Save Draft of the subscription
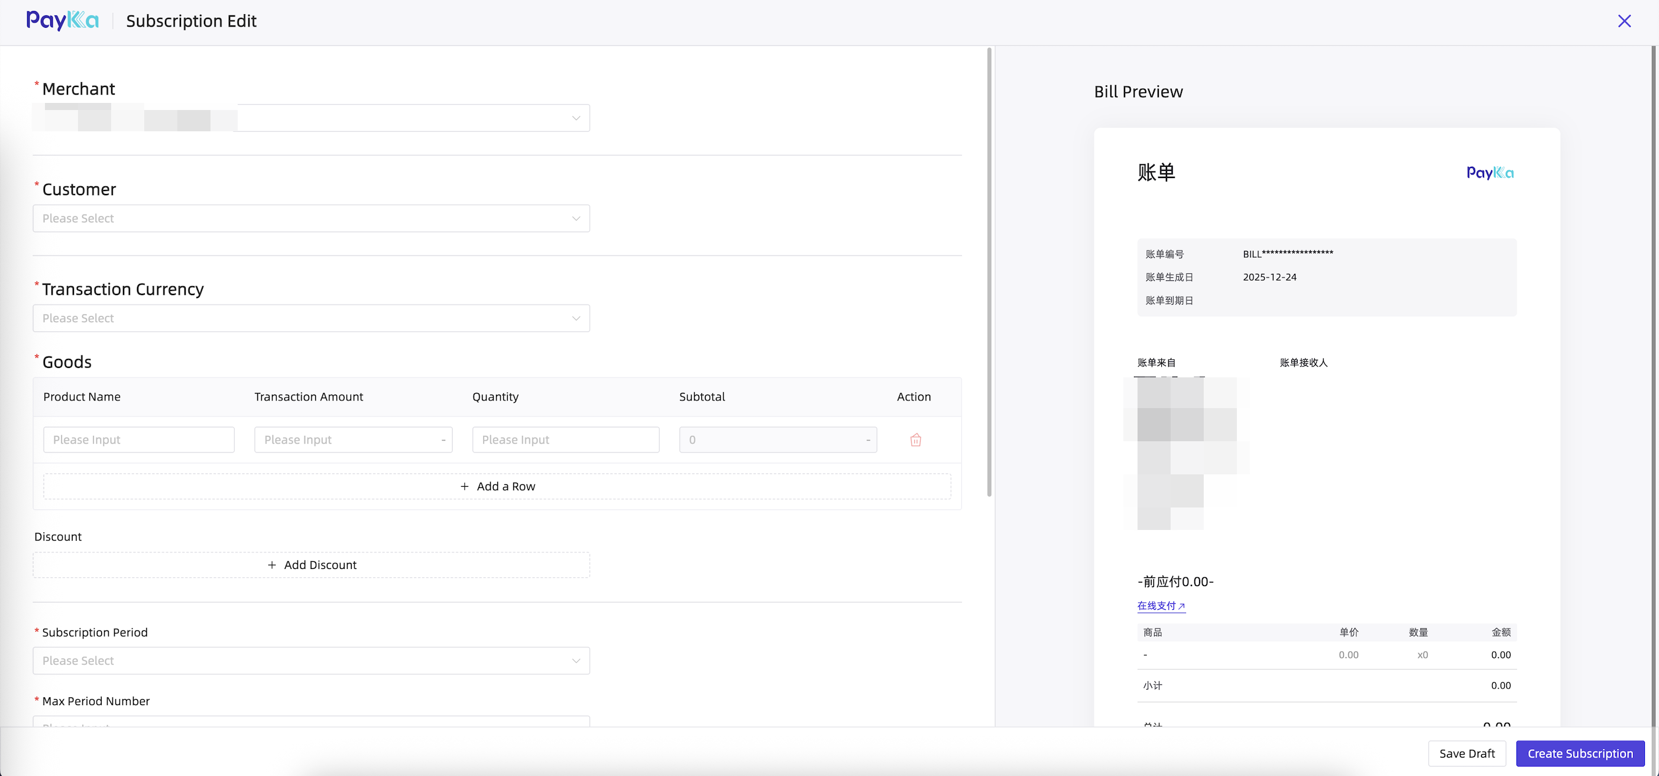This screenshot has height=776, width=1659. [1466, 754]
